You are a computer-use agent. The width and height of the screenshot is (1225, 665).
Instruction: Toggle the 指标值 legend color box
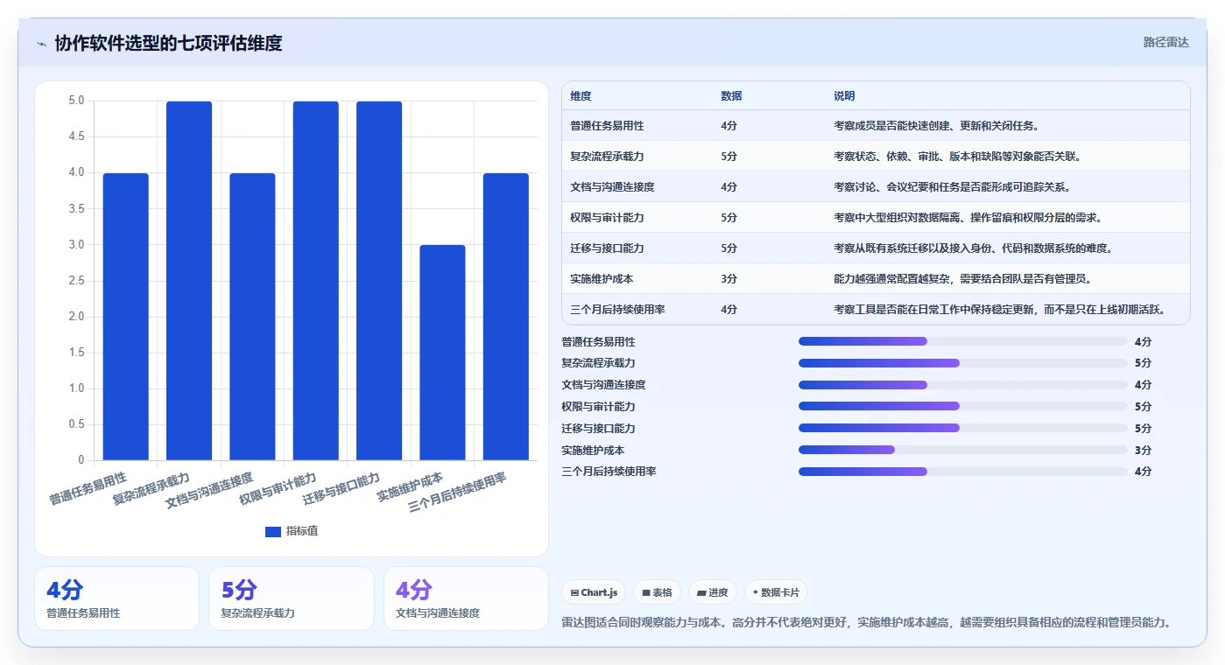coord(273,531)
